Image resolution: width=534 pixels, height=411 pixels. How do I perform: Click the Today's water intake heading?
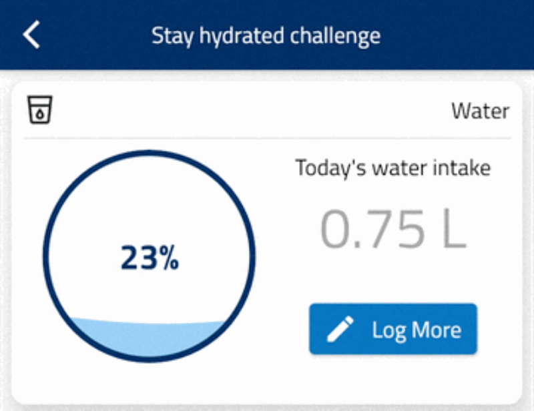tap(393, 168)
